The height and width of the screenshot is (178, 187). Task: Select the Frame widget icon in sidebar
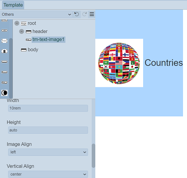(4, 41)
